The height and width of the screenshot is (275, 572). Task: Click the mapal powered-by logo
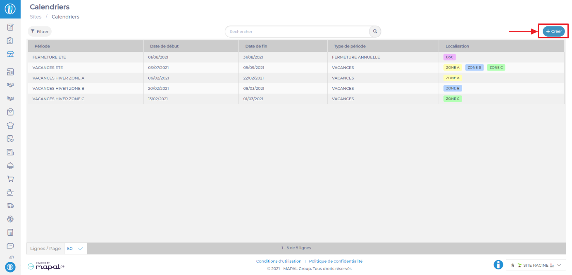point(46,266)
